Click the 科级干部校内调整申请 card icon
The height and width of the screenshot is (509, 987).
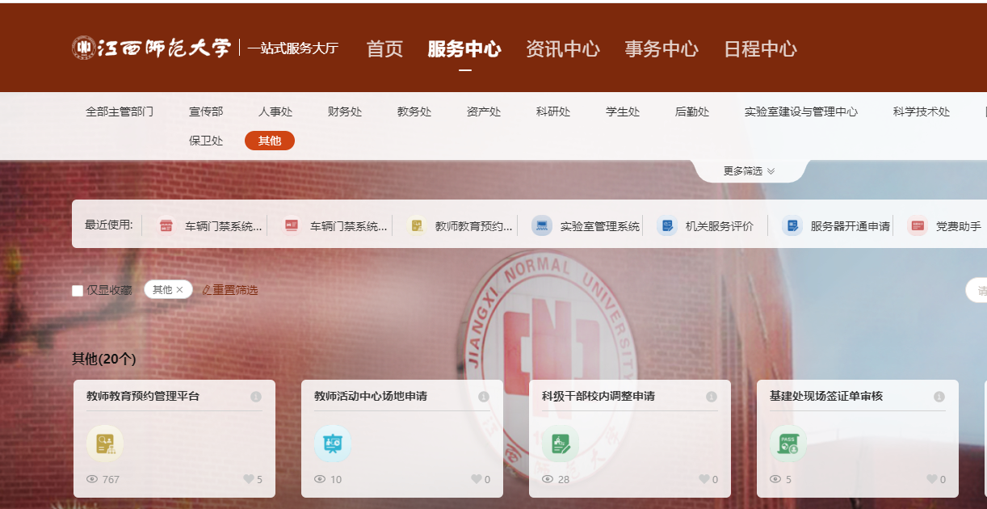(561, 443)
